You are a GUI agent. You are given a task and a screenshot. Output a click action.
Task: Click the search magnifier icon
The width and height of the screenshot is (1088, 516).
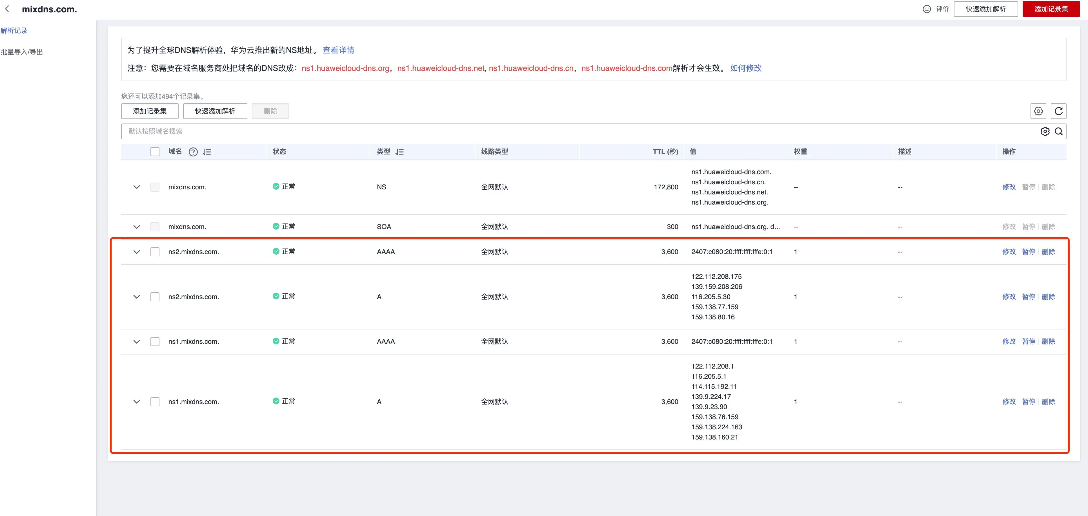coord(1058,131)
